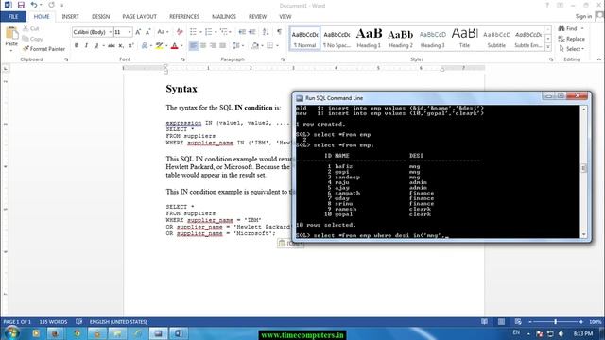This screenshot has height=340, width=605.
Task: Decrease font size with Shrink Font
Action: (147, 32)
